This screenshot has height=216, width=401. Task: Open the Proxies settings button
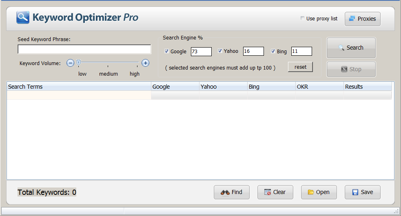click(x=362, y=19)
